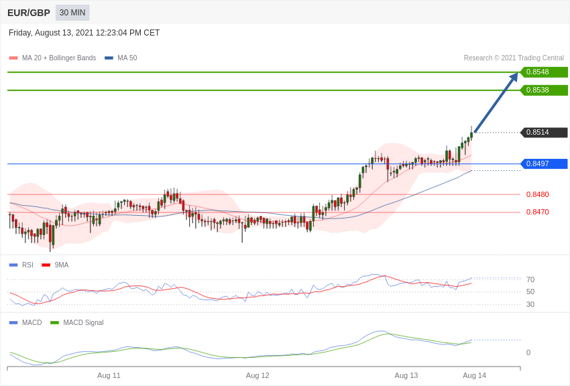Click the EUR/GBP pair title
The width and height of the screenshot is (570, 386).
(29, 13)
